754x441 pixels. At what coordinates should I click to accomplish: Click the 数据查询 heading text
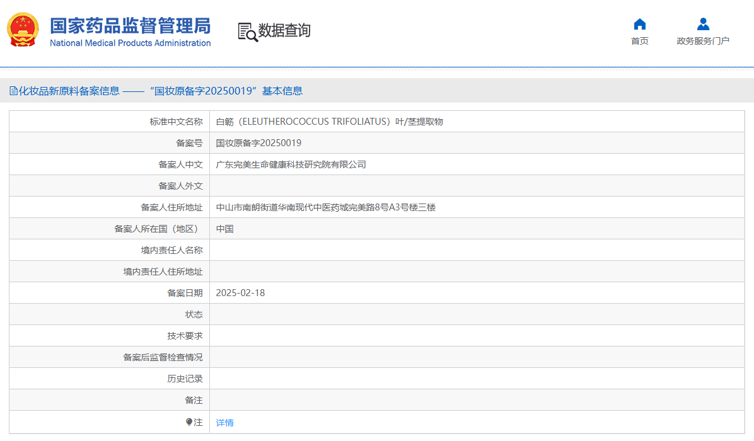pyautogui.click(x=284, y=31)
